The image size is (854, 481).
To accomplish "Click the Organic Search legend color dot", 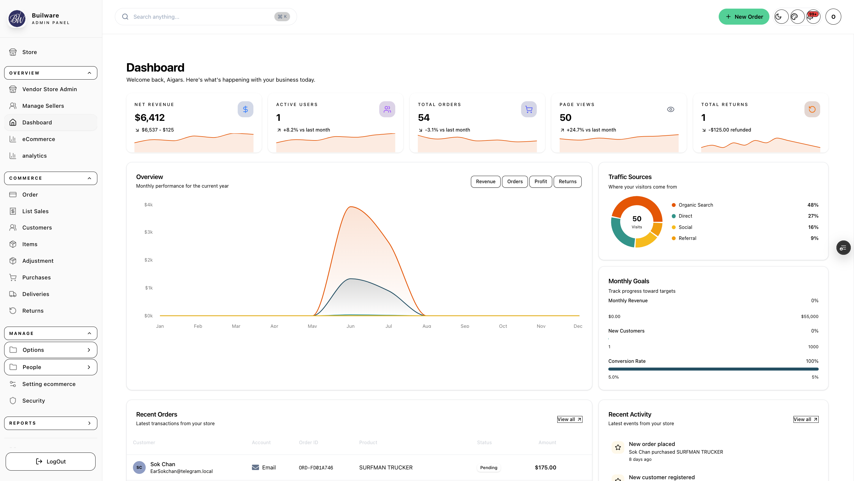I will pyautogui.click(x=673, y=205).
